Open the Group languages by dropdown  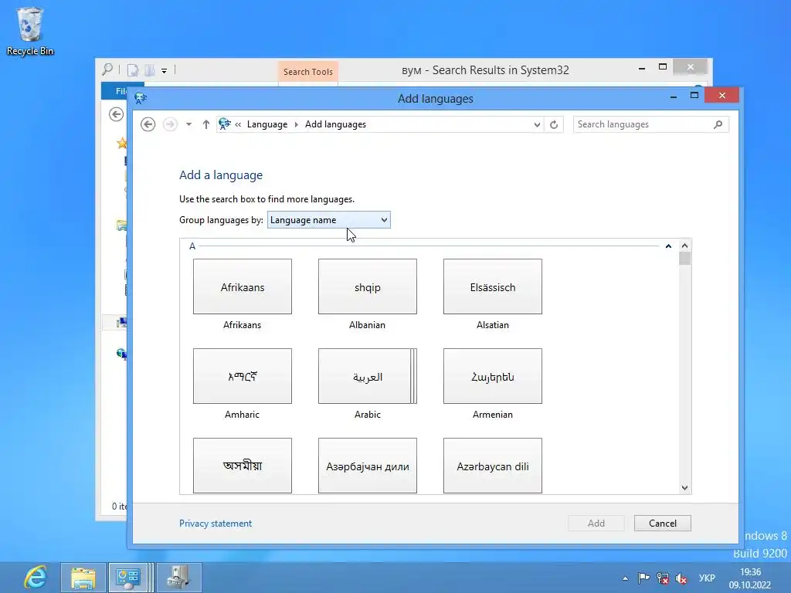click(329, 220)
